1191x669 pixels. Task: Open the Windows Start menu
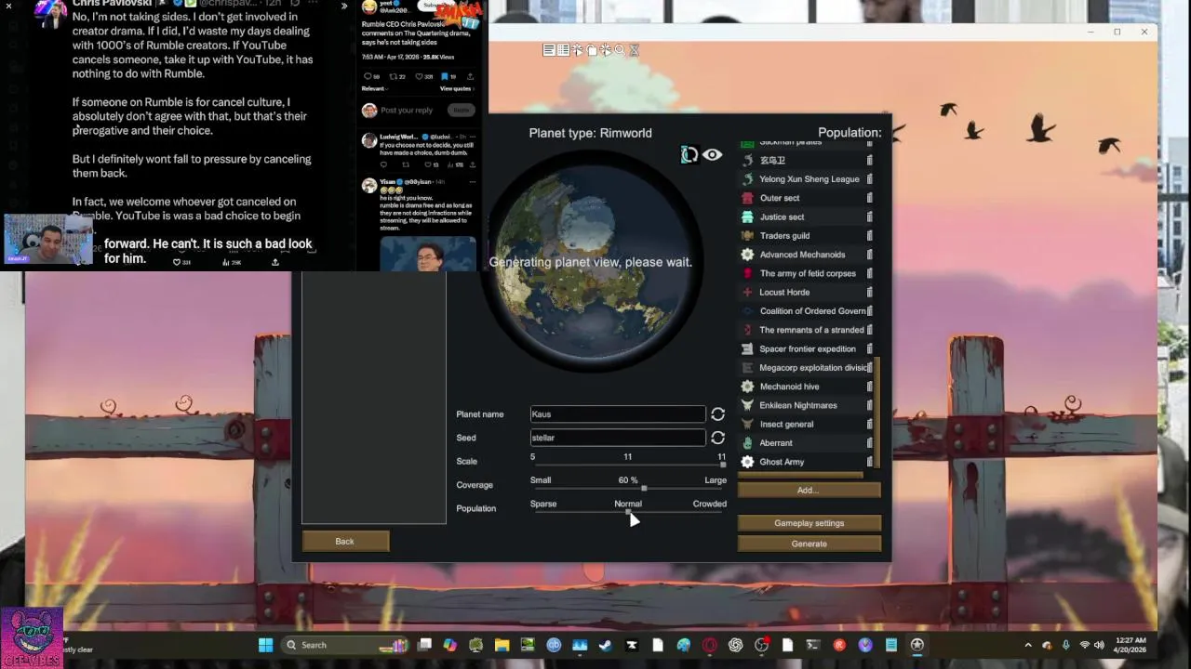(265, 645)
